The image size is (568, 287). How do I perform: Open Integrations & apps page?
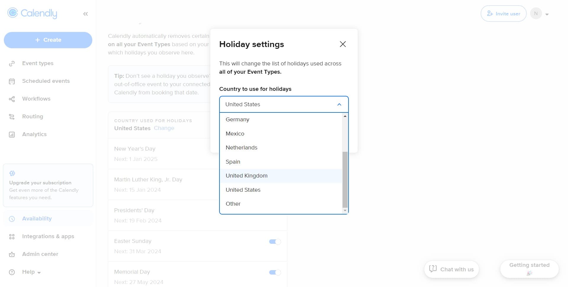[x=48, y=236]
